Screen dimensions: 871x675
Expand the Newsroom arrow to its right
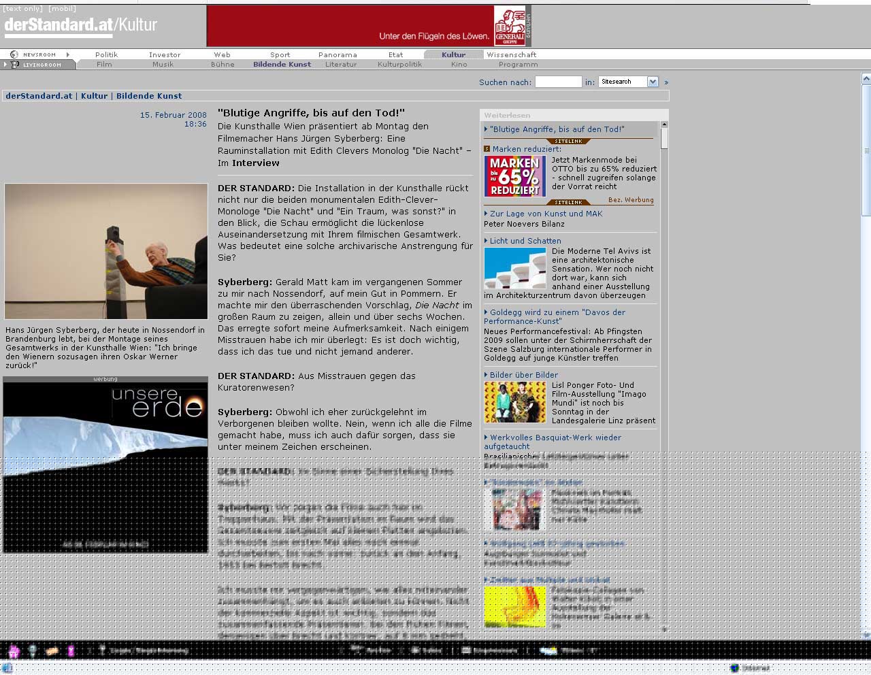pyautogui.click(x=68, y=54)
